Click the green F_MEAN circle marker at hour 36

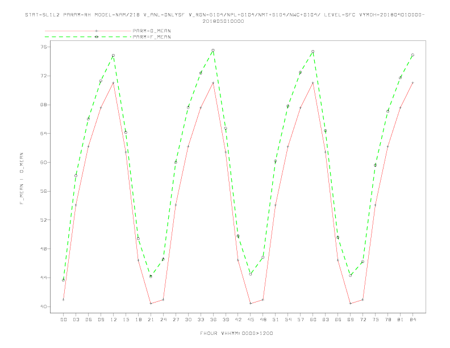click(x=213, y=50)
